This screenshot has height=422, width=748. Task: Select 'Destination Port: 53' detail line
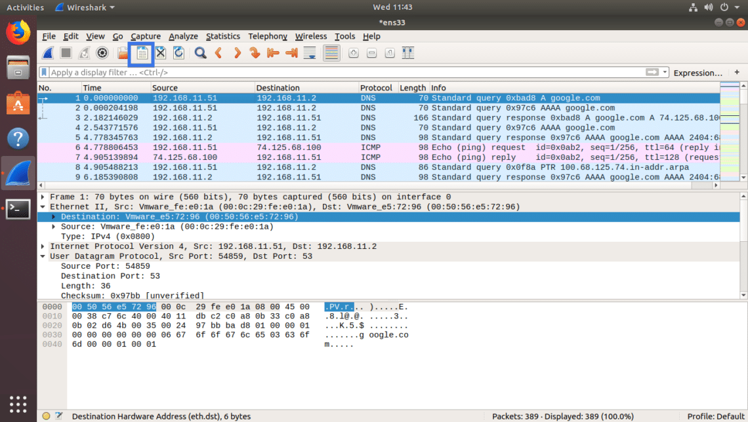pyautogui.click(x=110, y=277)
